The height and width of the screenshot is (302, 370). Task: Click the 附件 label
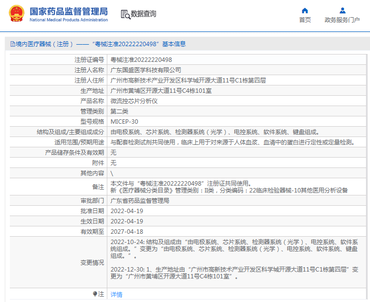[x=98, y=163]
